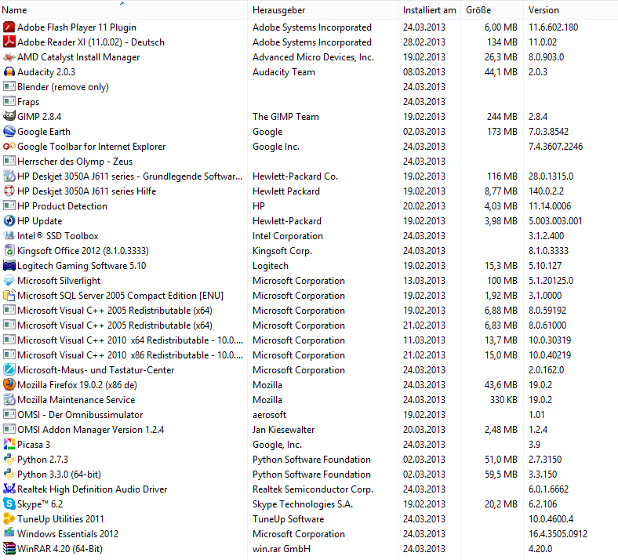Click the Mozilla Firefox 19.0.2 icon

[9, 385]
